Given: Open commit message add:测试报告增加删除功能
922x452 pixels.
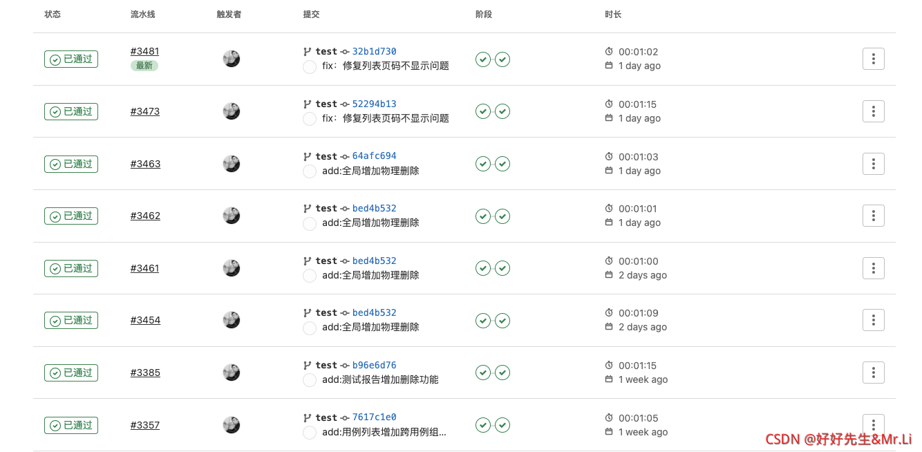Looking at the screenshot, I should click(x=380, y=379).
